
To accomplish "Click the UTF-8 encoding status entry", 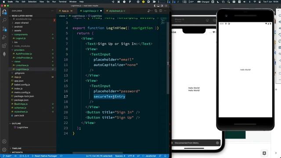I will pyautogui.click(x=131, y=156).
